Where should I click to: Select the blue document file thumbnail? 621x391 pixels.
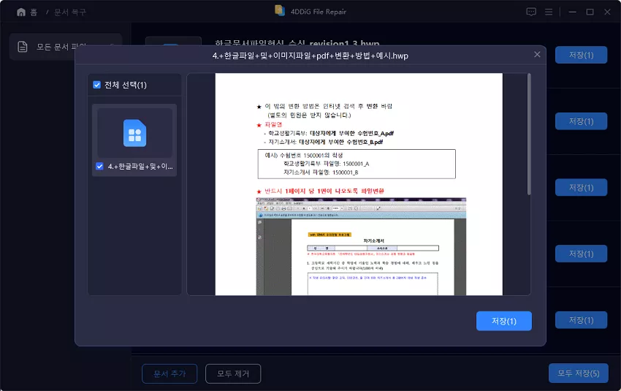134,133
